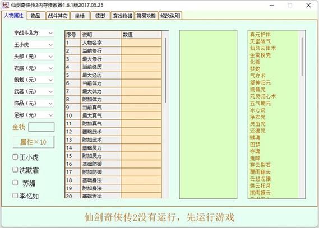Click the 数值 column header
Viewport: 319px width, 228px height.
click(x=141, y=35)
